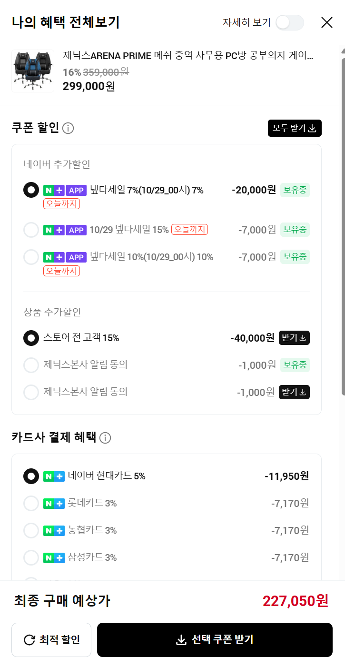Select 넾다세일 7% coupon radio button

pos(31,190)
